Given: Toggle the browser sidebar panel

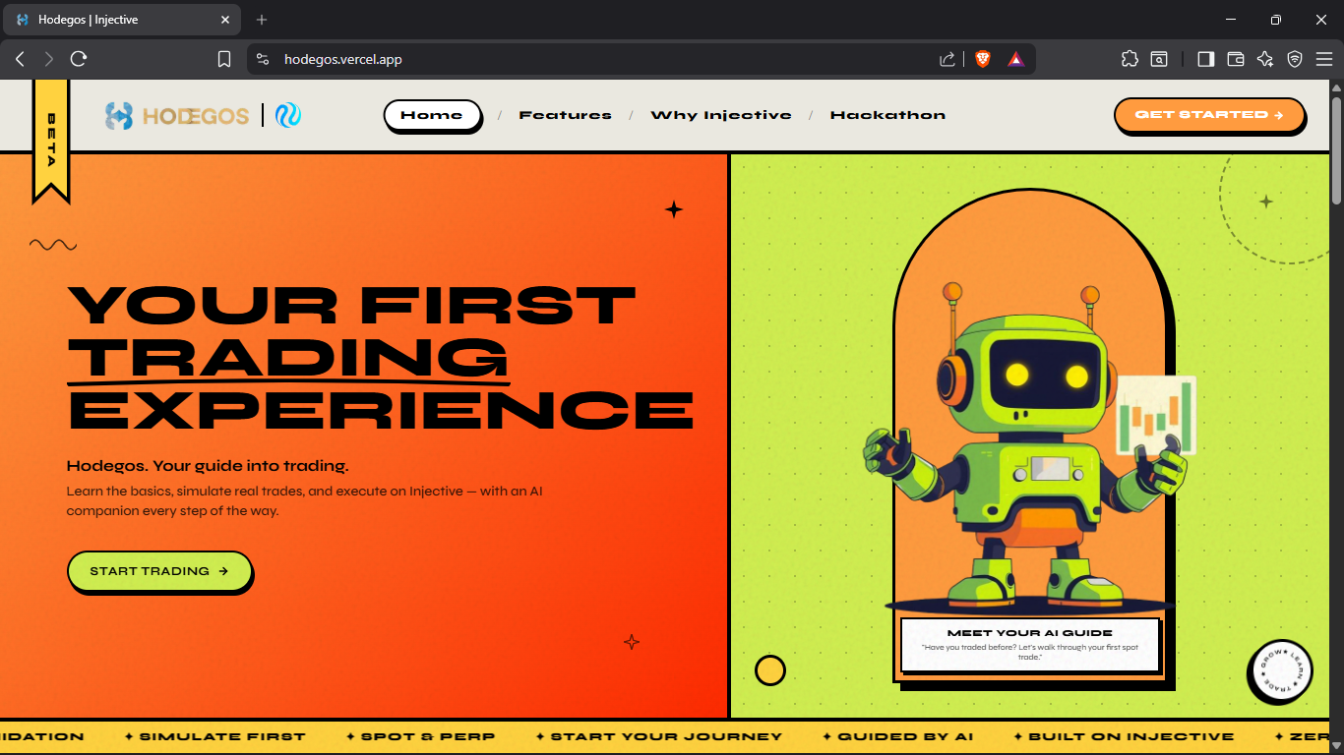Looking at the screenshot, I should coord(1205,59).
